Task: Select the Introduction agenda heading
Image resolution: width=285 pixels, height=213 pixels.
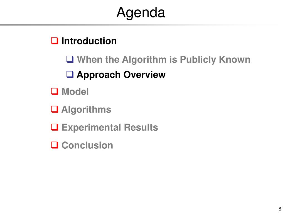Action: [x=89, y=41]
